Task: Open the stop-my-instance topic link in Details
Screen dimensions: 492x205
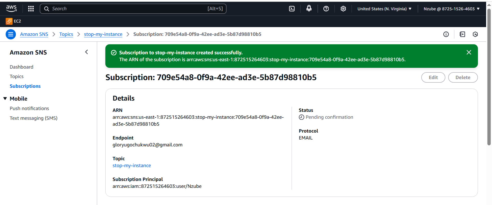Action: coord(132,166)
